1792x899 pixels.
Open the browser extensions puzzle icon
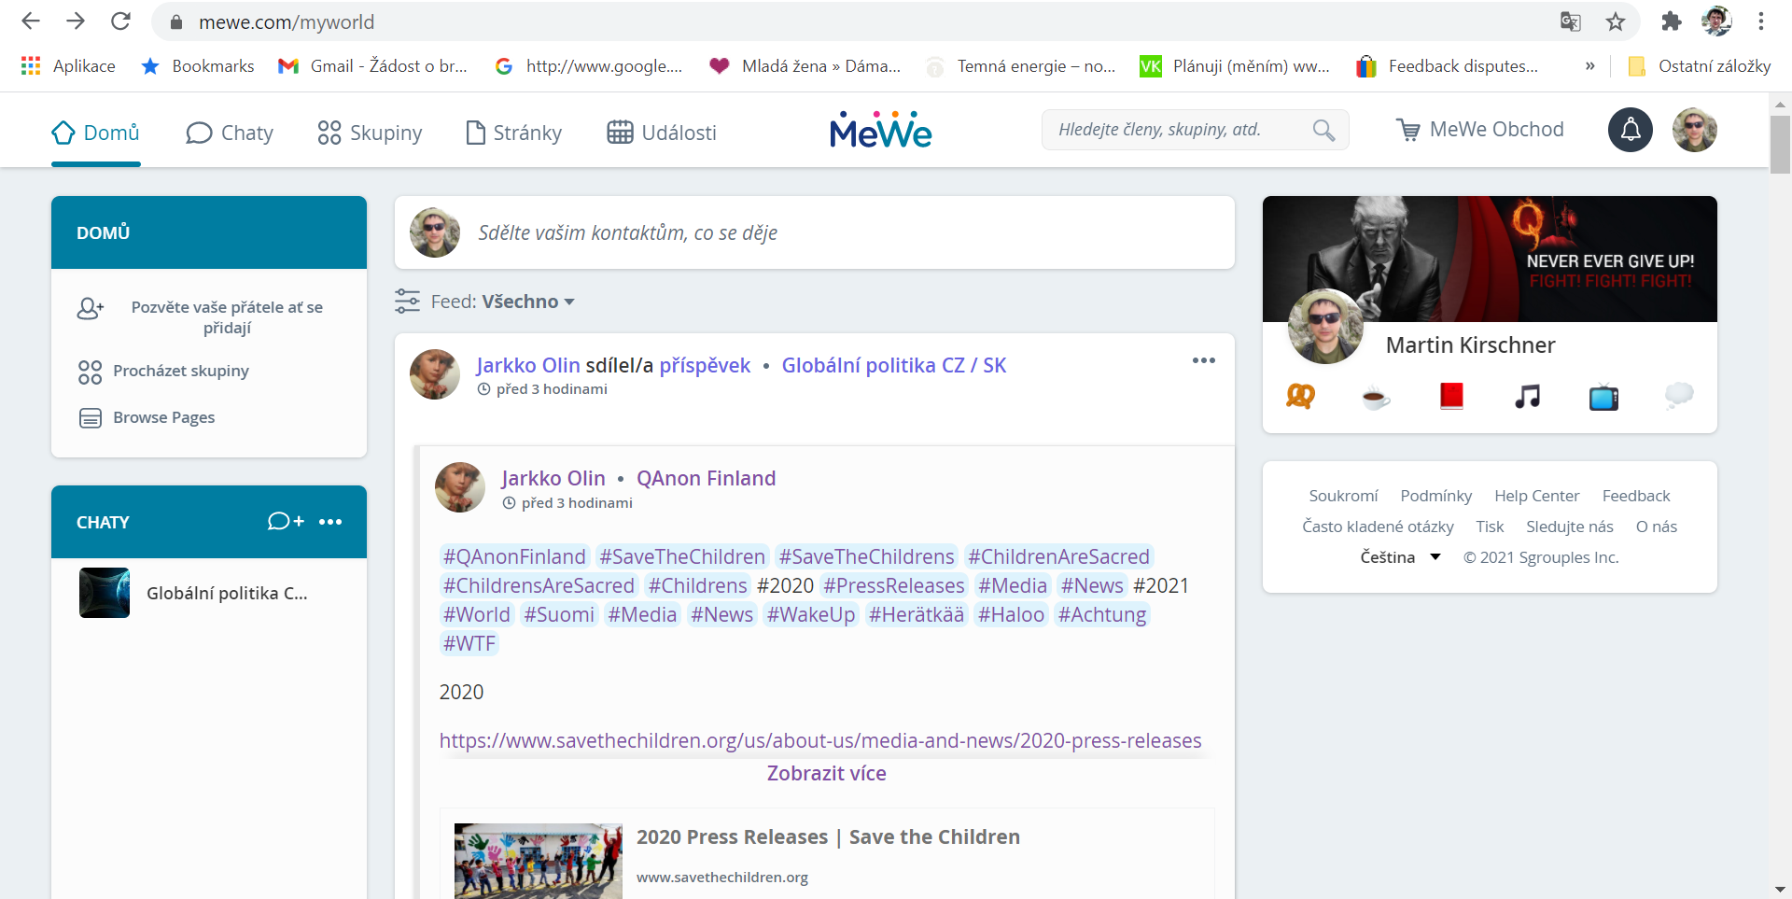tap(1672, 21)
